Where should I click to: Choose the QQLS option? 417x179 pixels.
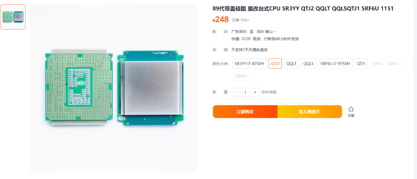coord(309,63)
